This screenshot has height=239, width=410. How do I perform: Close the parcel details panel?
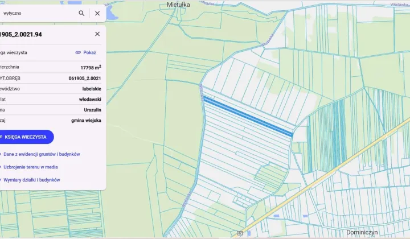pyautogui.click(x=97, y=34)
